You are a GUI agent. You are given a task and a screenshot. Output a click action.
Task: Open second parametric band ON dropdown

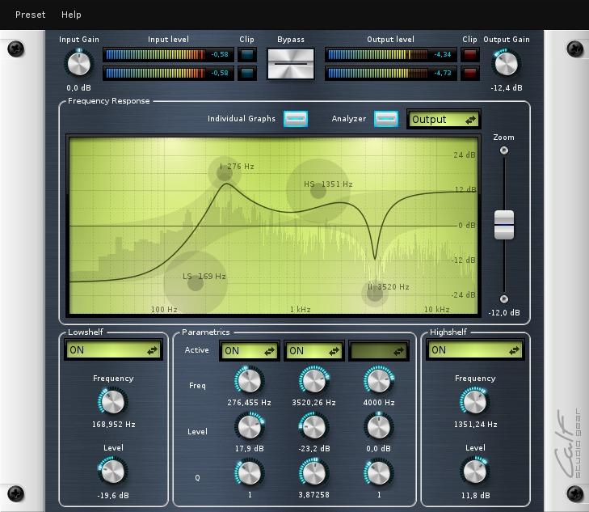[314, 351]
